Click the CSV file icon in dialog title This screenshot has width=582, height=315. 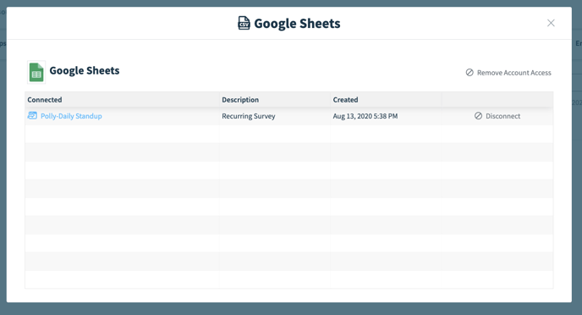pos(244,23)
